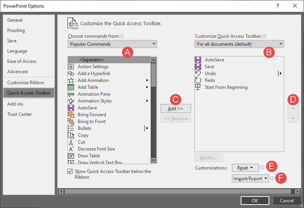
Task: Click the Save disk icon in toolbar list
Action: coord(198,67)
